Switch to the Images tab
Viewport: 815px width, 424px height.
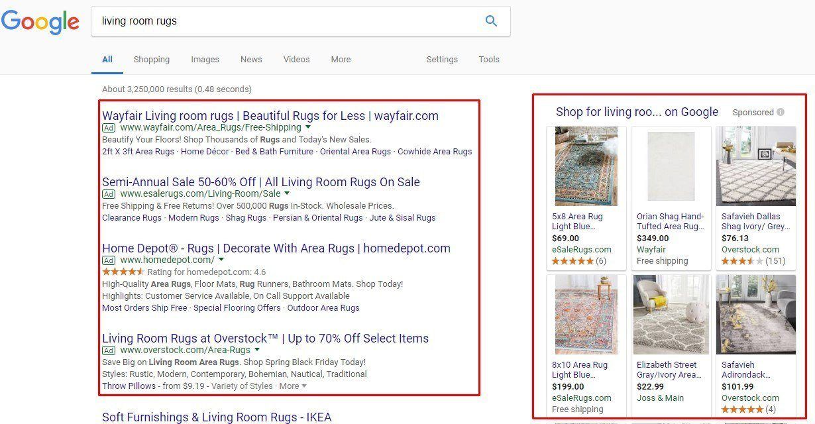click(x=205, y=59)
